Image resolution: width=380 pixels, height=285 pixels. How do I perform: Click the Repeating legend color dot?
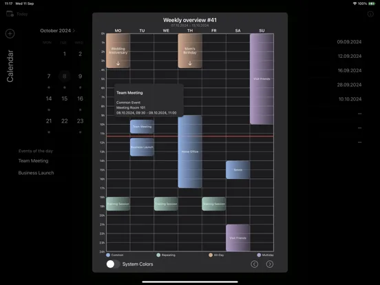tap(158, 255)
